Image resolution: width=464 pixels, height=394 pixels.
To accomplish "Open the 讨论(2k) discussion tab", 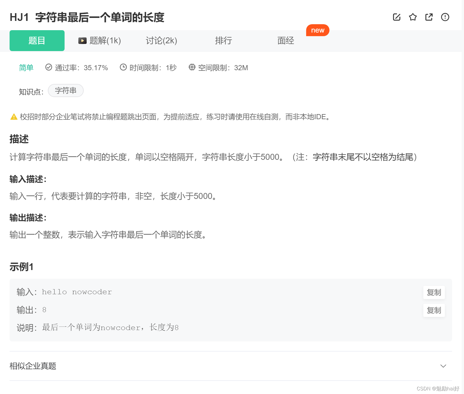I will coord(161,41).
